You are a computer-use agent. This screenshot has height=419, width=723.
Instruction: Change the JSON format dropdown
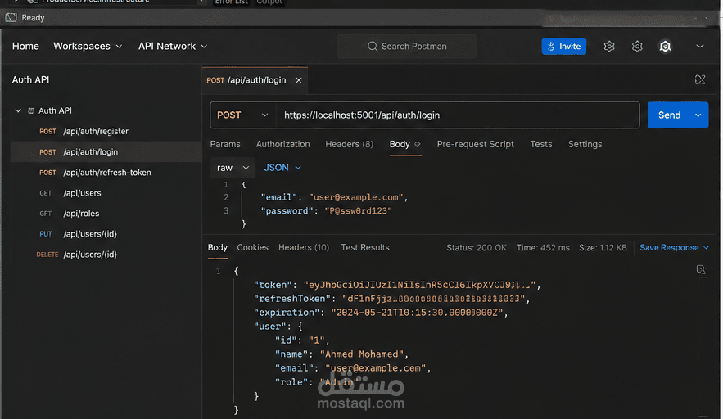pyautogui.click(x=282, y=168)
